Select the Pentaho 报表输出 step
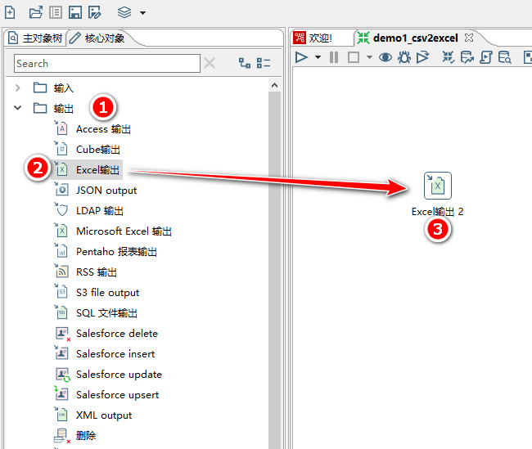This screenshot has height=449, width=532. click(x=116, y=252)
